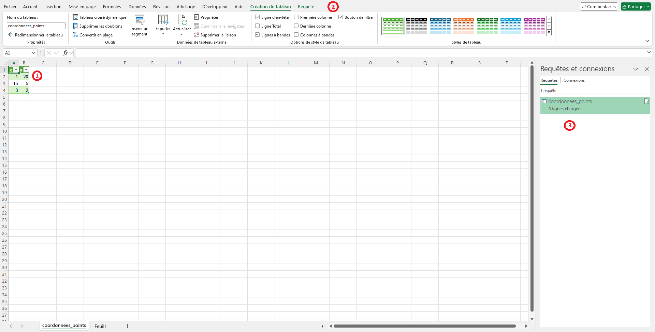The image size is (655, 332).
Task: Click the Commentaires button
Action: 599,6
